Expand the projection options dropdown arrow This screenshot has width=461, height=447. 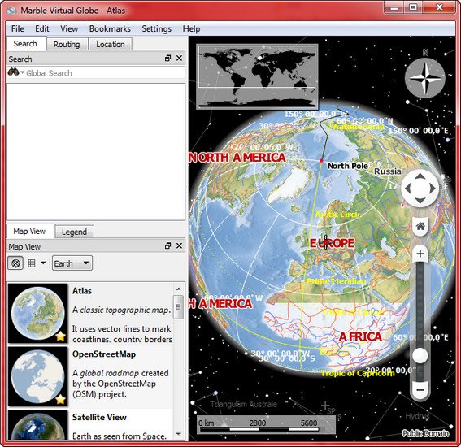click(43, 263)
